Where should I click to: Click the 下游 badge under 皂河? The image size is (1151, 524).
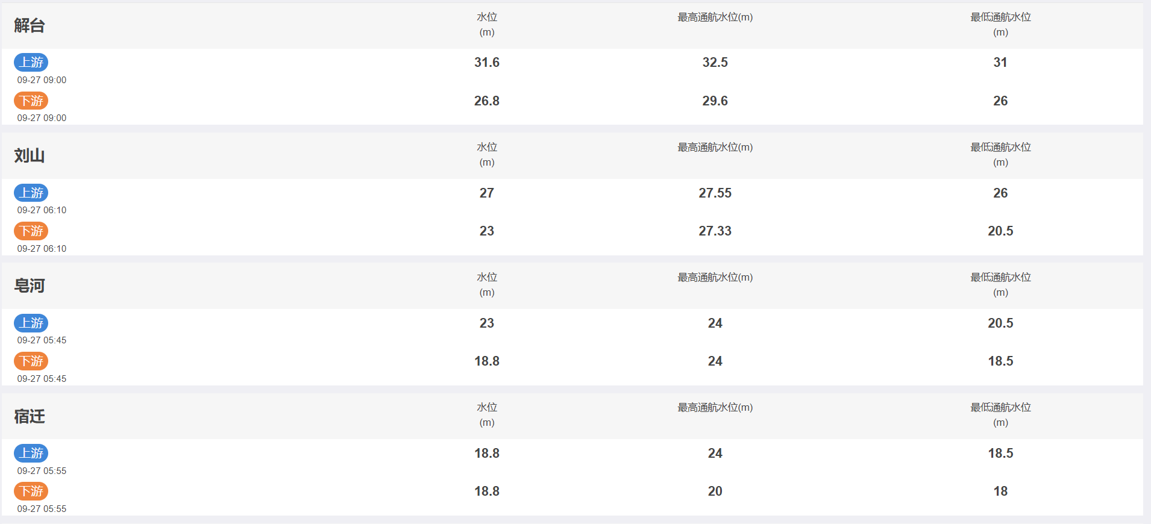pyautogui.click(x=31, y=361)
